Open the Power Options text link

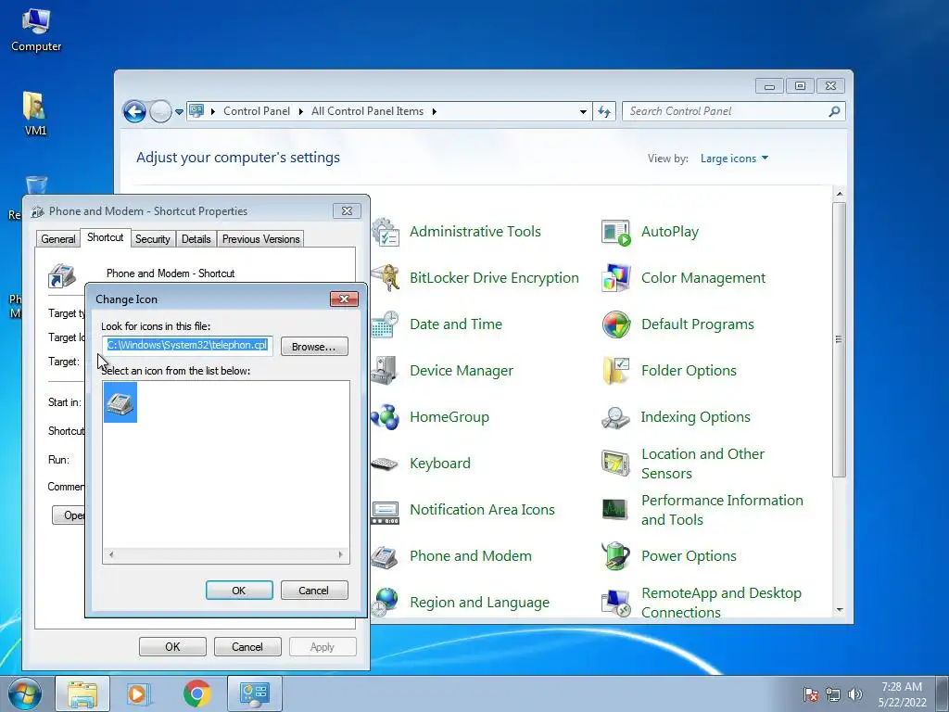689,556
